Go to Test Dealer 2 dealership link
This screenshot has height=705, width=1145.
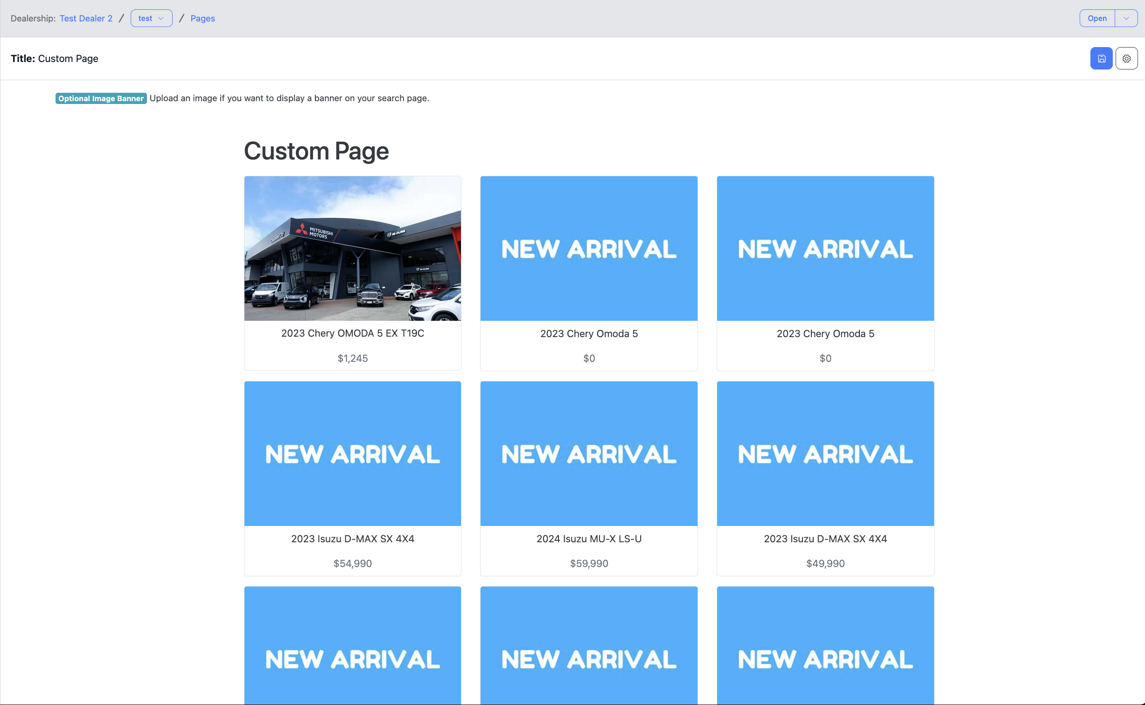[x=86, y=18]
